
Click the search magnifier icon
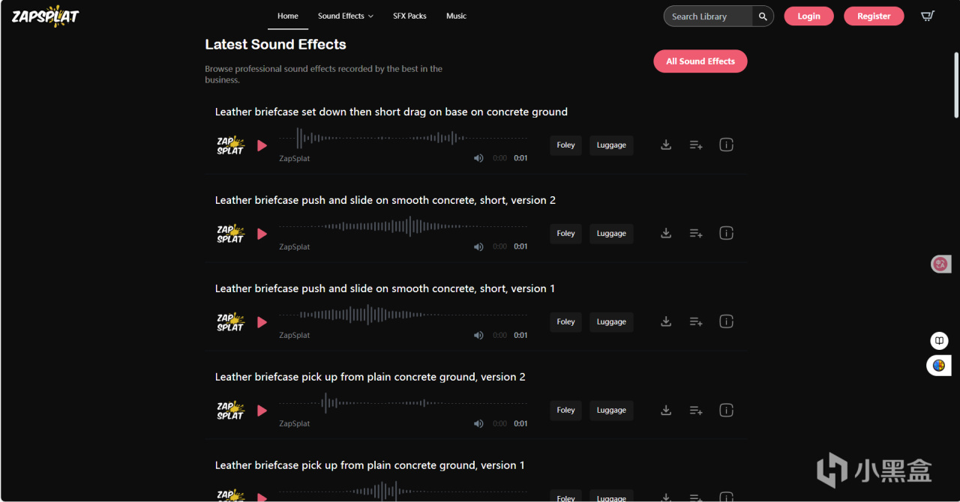[x=763, y=16]
